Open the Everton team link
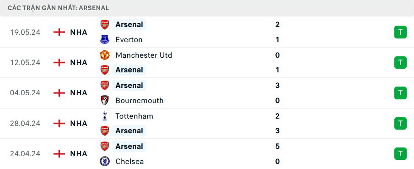This screenshot has height=169, width=414. (x=129, y=40)
